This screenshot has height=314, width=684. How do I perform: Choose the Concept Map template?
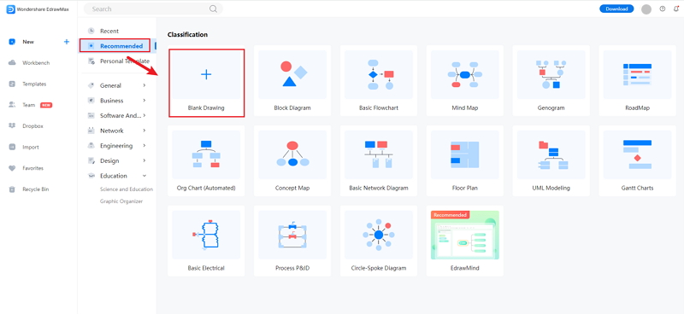[x=292, y=161]
